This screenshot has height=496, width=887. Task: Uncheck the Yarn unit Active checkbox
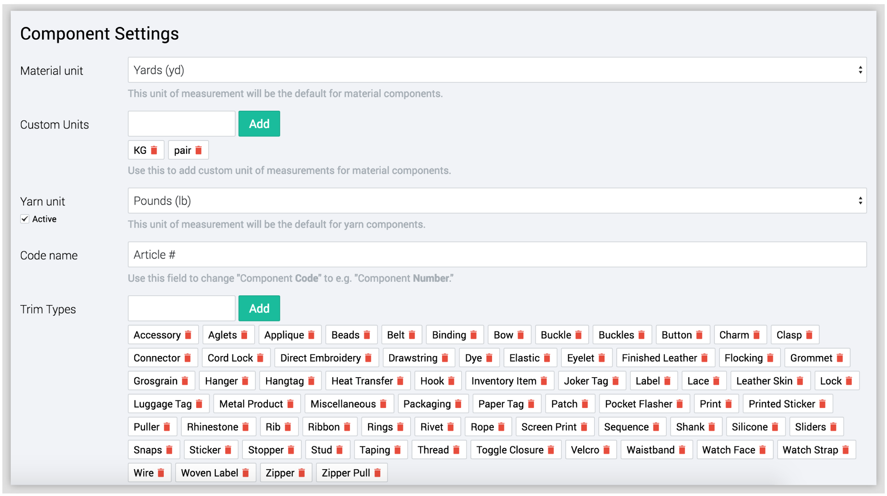(x=25, y=219)
